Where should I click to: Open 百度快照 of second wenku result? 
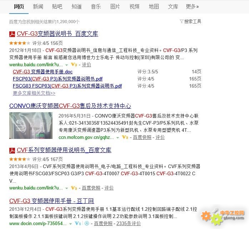[x=91, y=188]
